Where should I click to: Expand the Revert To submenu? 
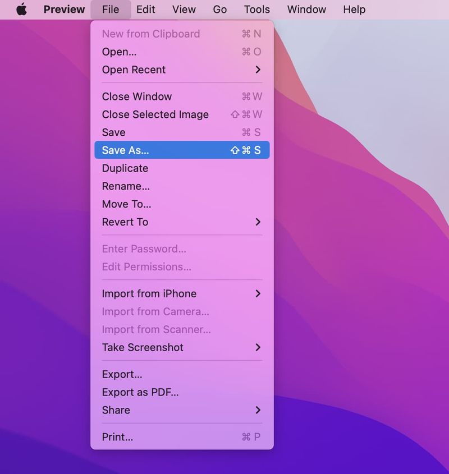[182, 222]
